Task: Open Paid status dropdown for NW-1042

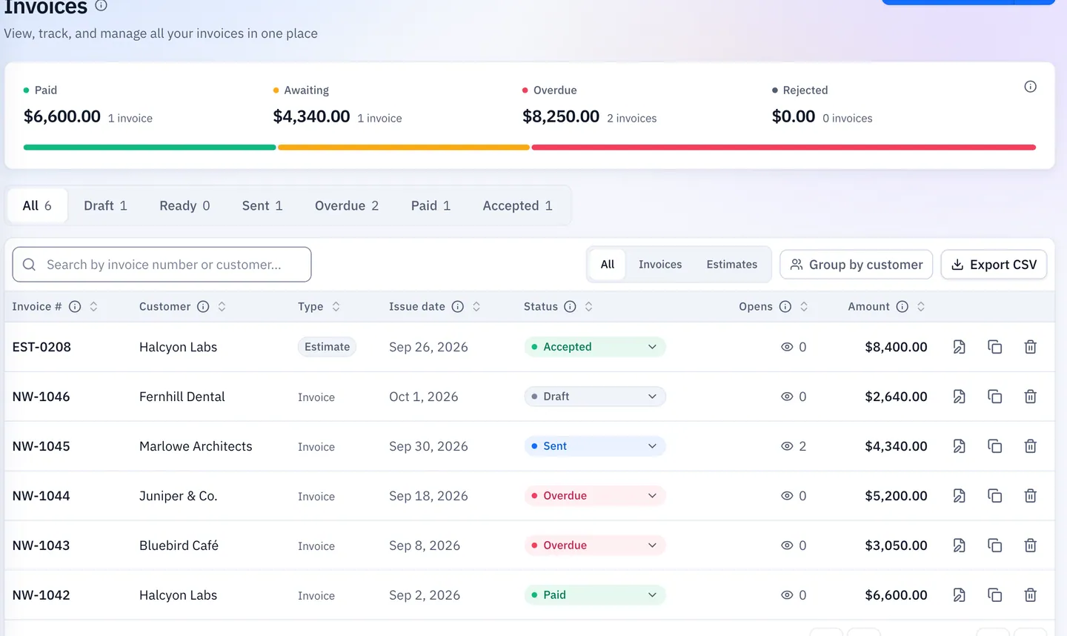Action: [595, 595]
